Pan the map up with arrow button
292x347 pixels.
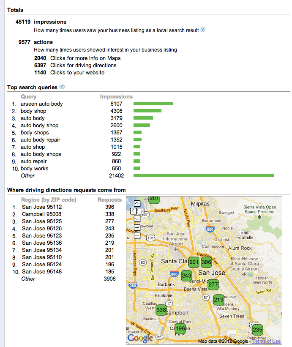tap(137, 203)
